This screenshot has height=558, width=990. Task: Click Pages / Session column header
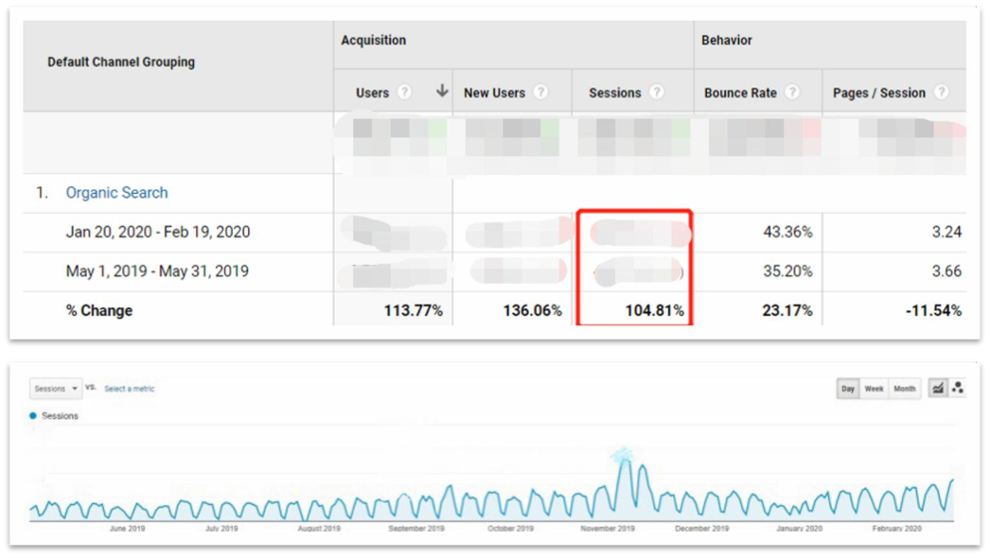(879, 93)
